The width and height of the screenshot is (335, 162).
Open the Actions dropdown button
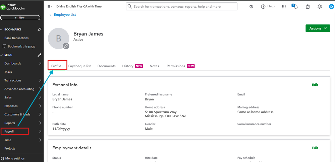(318, 28)
